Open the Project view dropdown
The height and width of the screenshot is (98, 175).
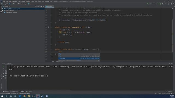click(x=6, y=7)
